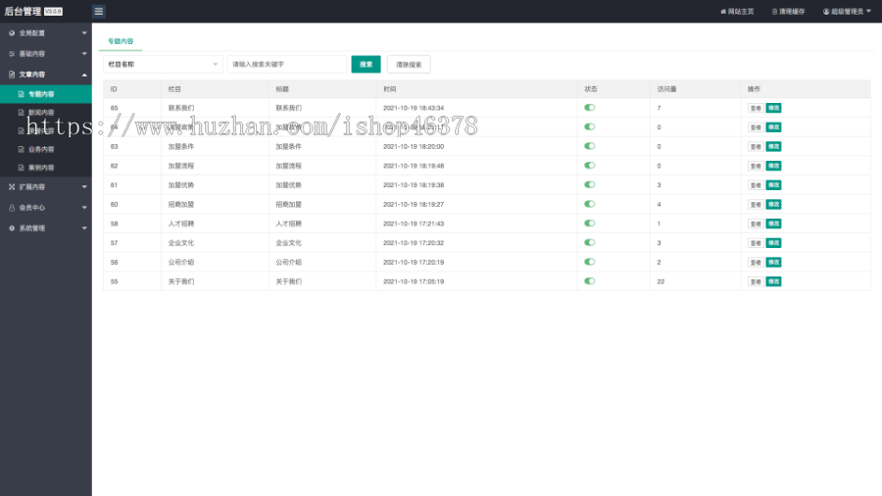Click 修改 button for 公司介绍 row
882x496 pixels.
[x=774, y=262]
